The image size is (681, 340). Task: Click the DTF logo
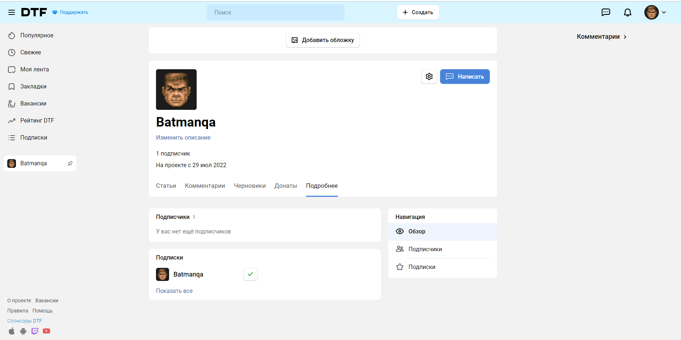(34, 12)
